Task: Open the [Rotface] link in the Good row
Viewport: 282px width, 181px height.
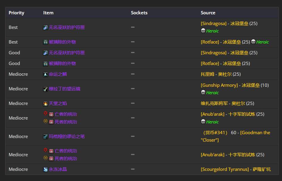Action: 210,64
